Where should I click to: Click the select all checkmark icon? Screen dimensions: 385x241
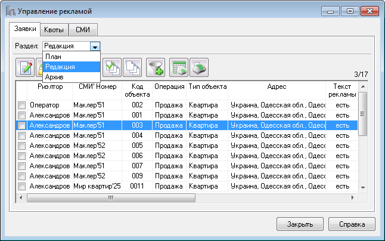(x=111, y=68)
